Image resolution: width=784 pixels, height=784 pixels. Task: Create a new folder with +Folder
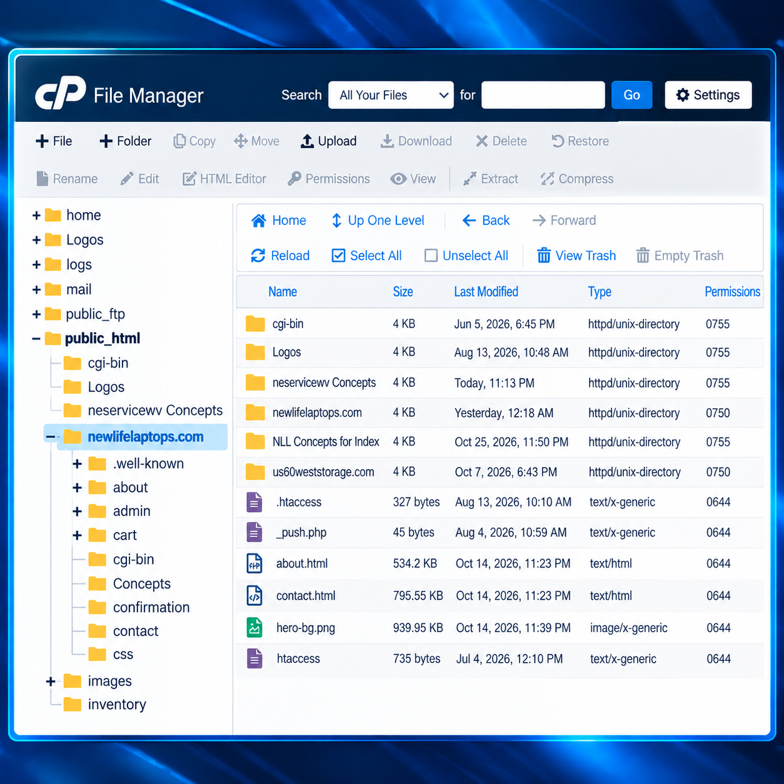[x=125, y=141]
